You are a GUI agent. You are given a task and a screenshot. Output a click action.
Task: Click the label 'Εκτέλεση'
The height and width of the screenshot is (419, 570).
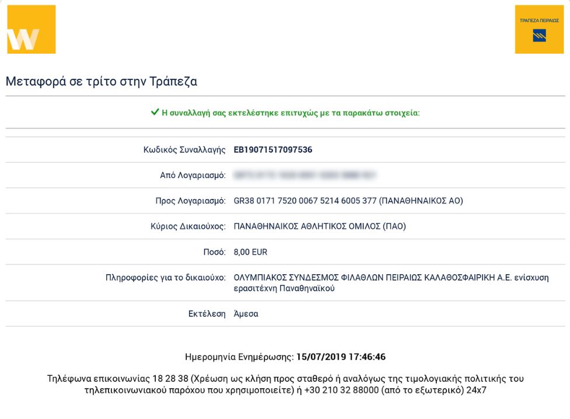click(x=207, y=314)
